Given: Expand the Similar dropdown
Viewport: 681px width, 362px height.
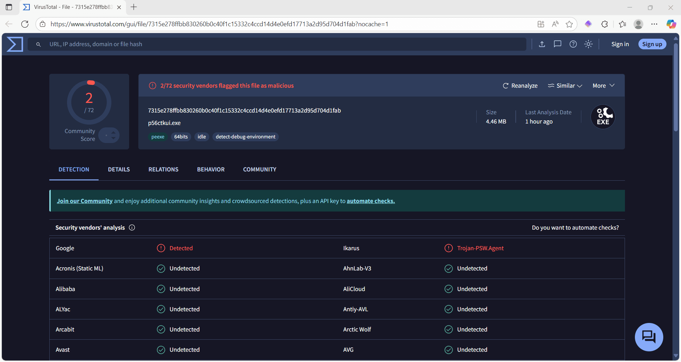Looking at the screenshot, I should (565, 86).
